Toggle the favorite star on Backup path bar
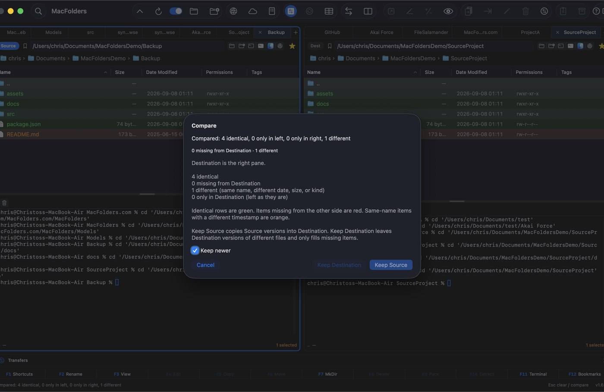This screenshot has height=392, width=604. coord(292,46)
